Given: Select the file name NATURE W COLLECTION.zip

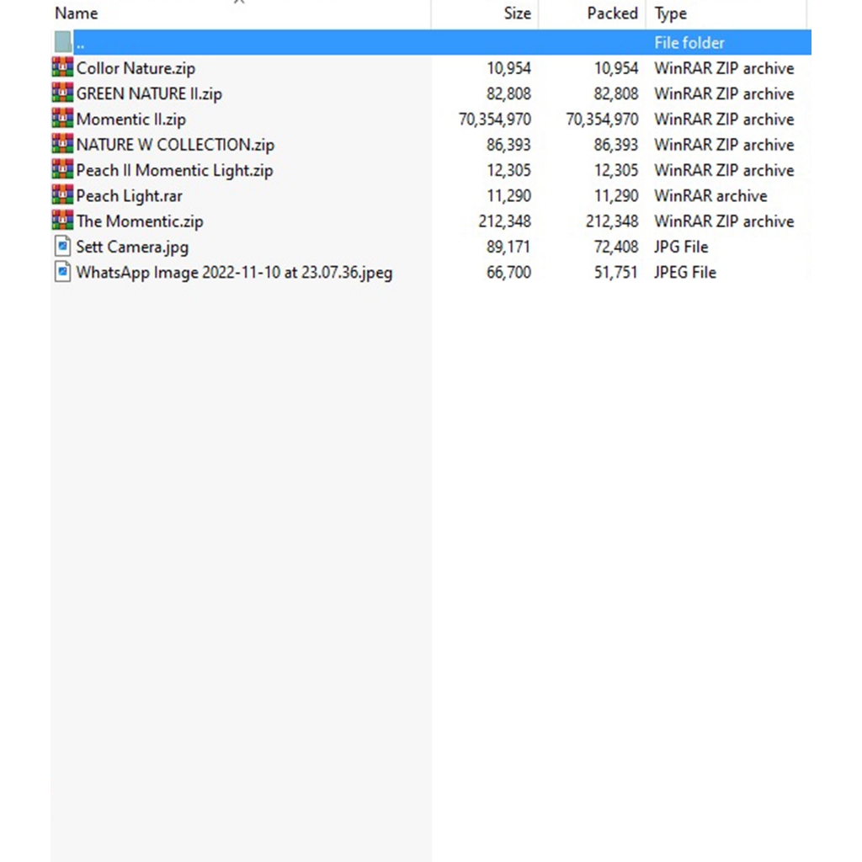Looking at the screenshot, I should [x=175, y=145].
